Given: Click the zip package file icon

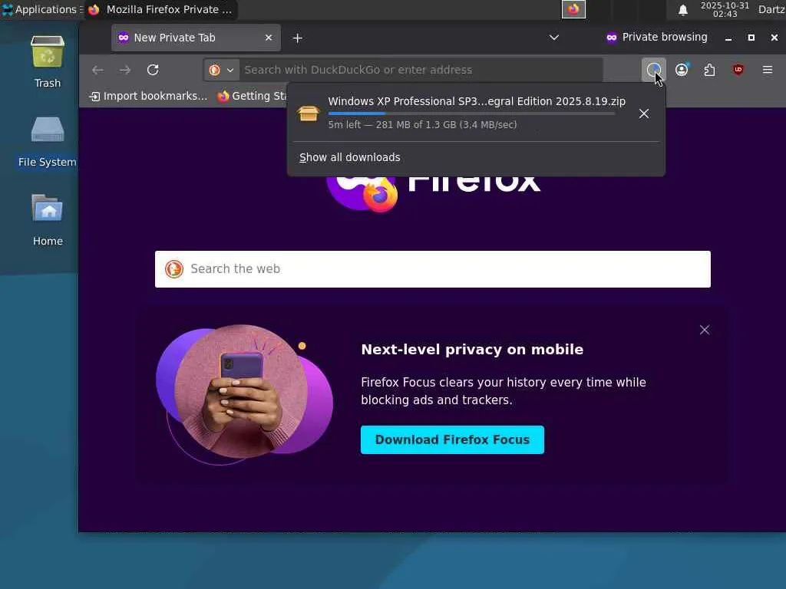Looking at the screenshot, I should (x=309, y=114).
